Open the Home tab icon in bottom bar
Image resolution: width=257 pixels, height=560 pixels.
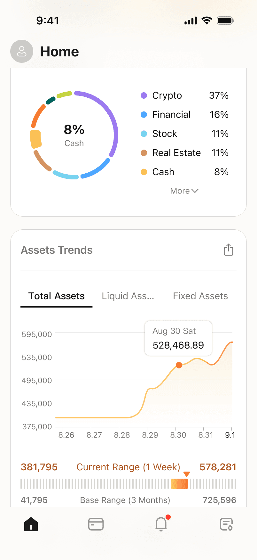pyautogui.click(x=31, y=524)
